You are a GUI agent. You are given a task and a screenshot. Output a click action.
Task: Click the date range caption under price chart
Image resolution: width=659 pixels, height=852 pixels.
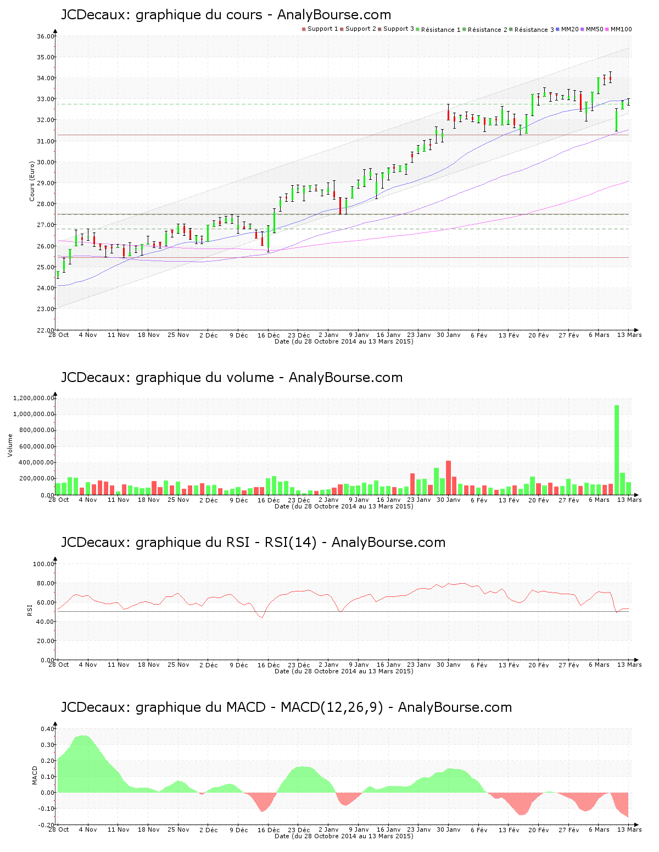pyautogui.click(x=344, y=341)
